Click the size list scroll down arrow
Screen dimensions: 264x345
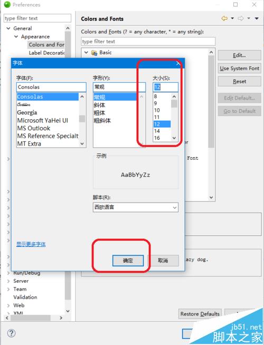coord(174,138)
